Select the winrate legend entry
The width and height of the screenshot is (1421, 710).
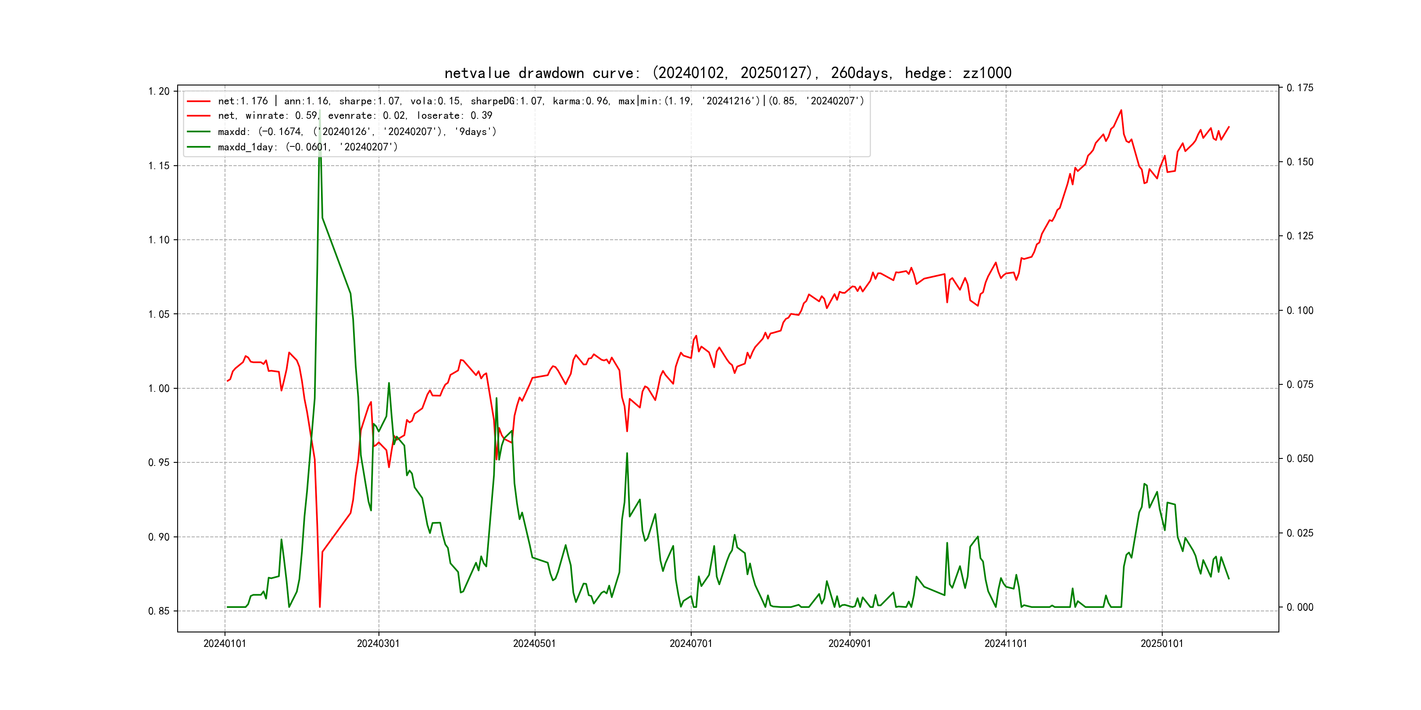355,116
